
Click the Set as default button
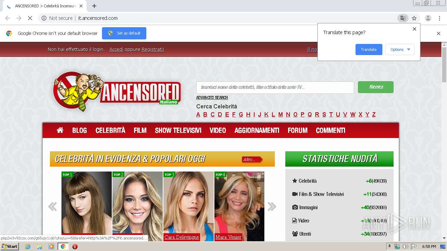click(x=124, y=33)
